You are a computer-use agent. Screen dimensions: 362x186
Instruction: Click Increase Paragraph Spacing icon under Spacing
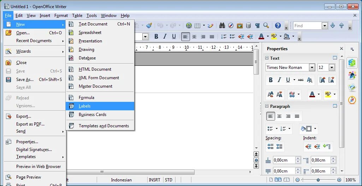coord(270,146)
